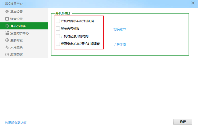Open the 游戏管家 tab label

16,54
